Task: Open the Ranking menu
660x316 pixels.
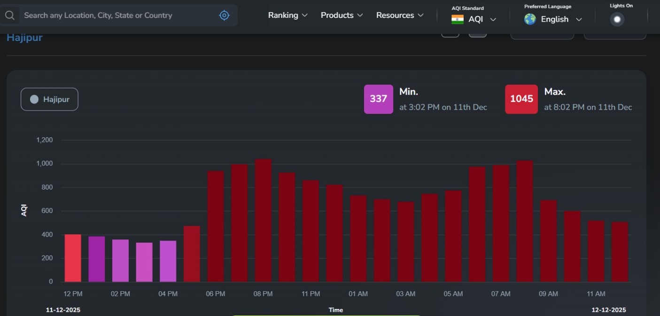Action: (287, 16)
